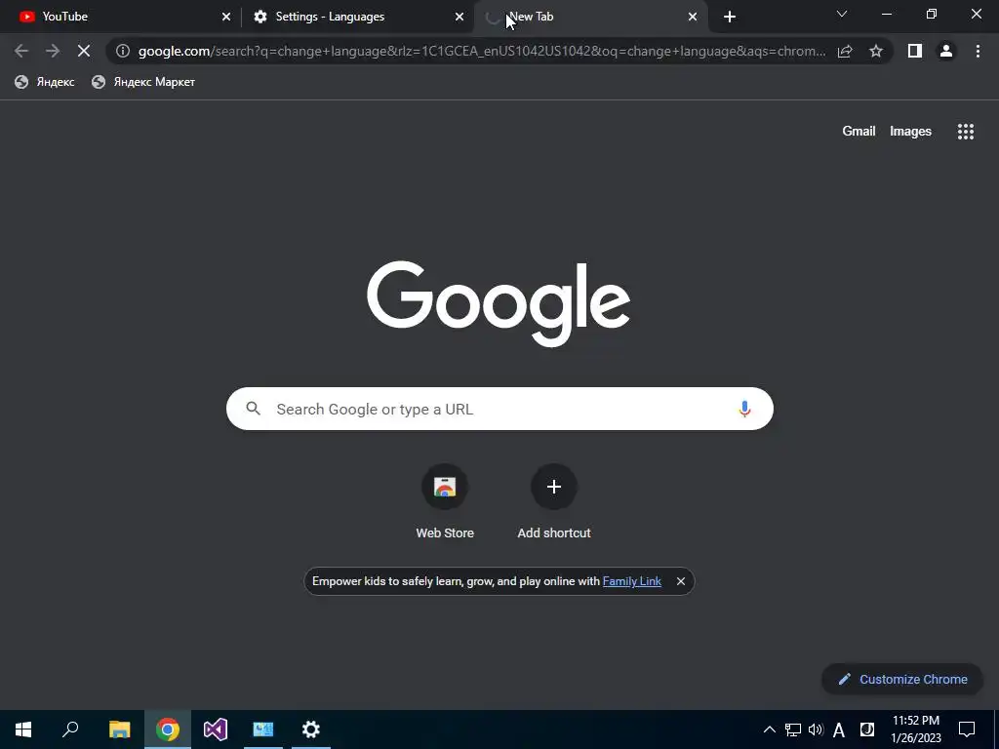Go back using the back arrow
999x749 pixels.
[21, 51]
